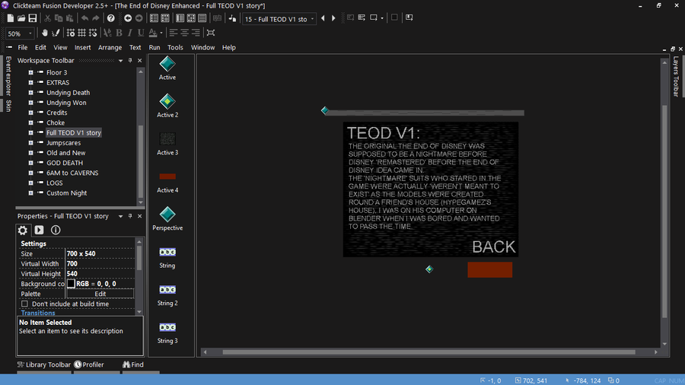The height and width of the screenshot is (385, 685).
Task: Toggle snap to grid icon
Action: [93, 33]
